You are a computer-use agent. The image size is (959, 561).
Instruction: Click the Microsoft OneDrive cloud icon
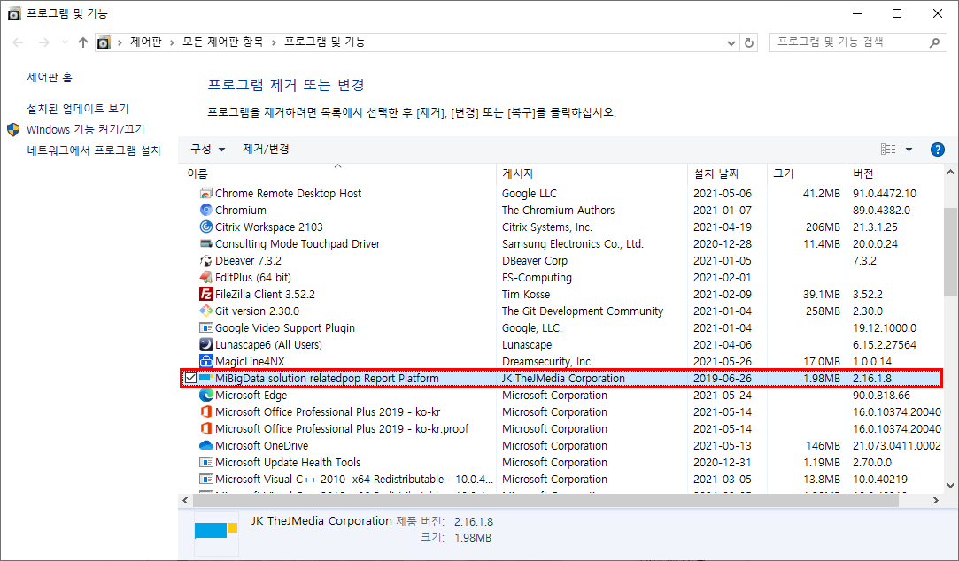(206, 445)
